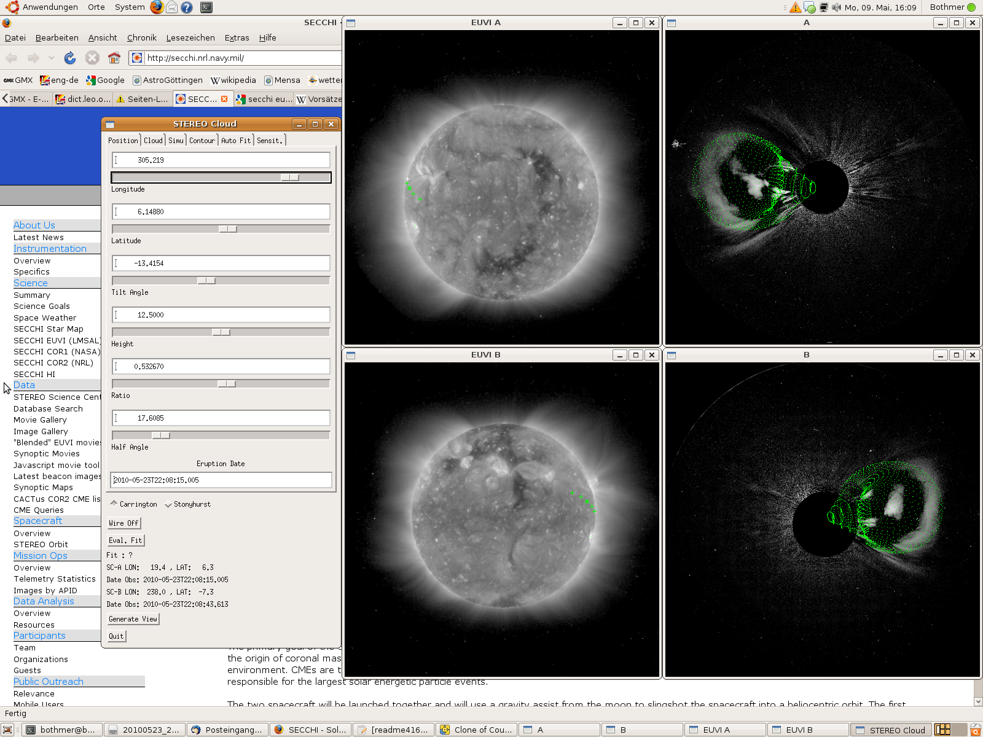Open the eng-de bookmark
983x737 pixels.
[59, 80]
